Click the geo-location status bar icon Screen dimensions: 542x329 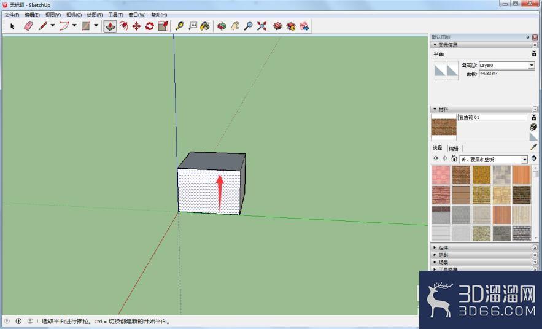tap(7, 321)
